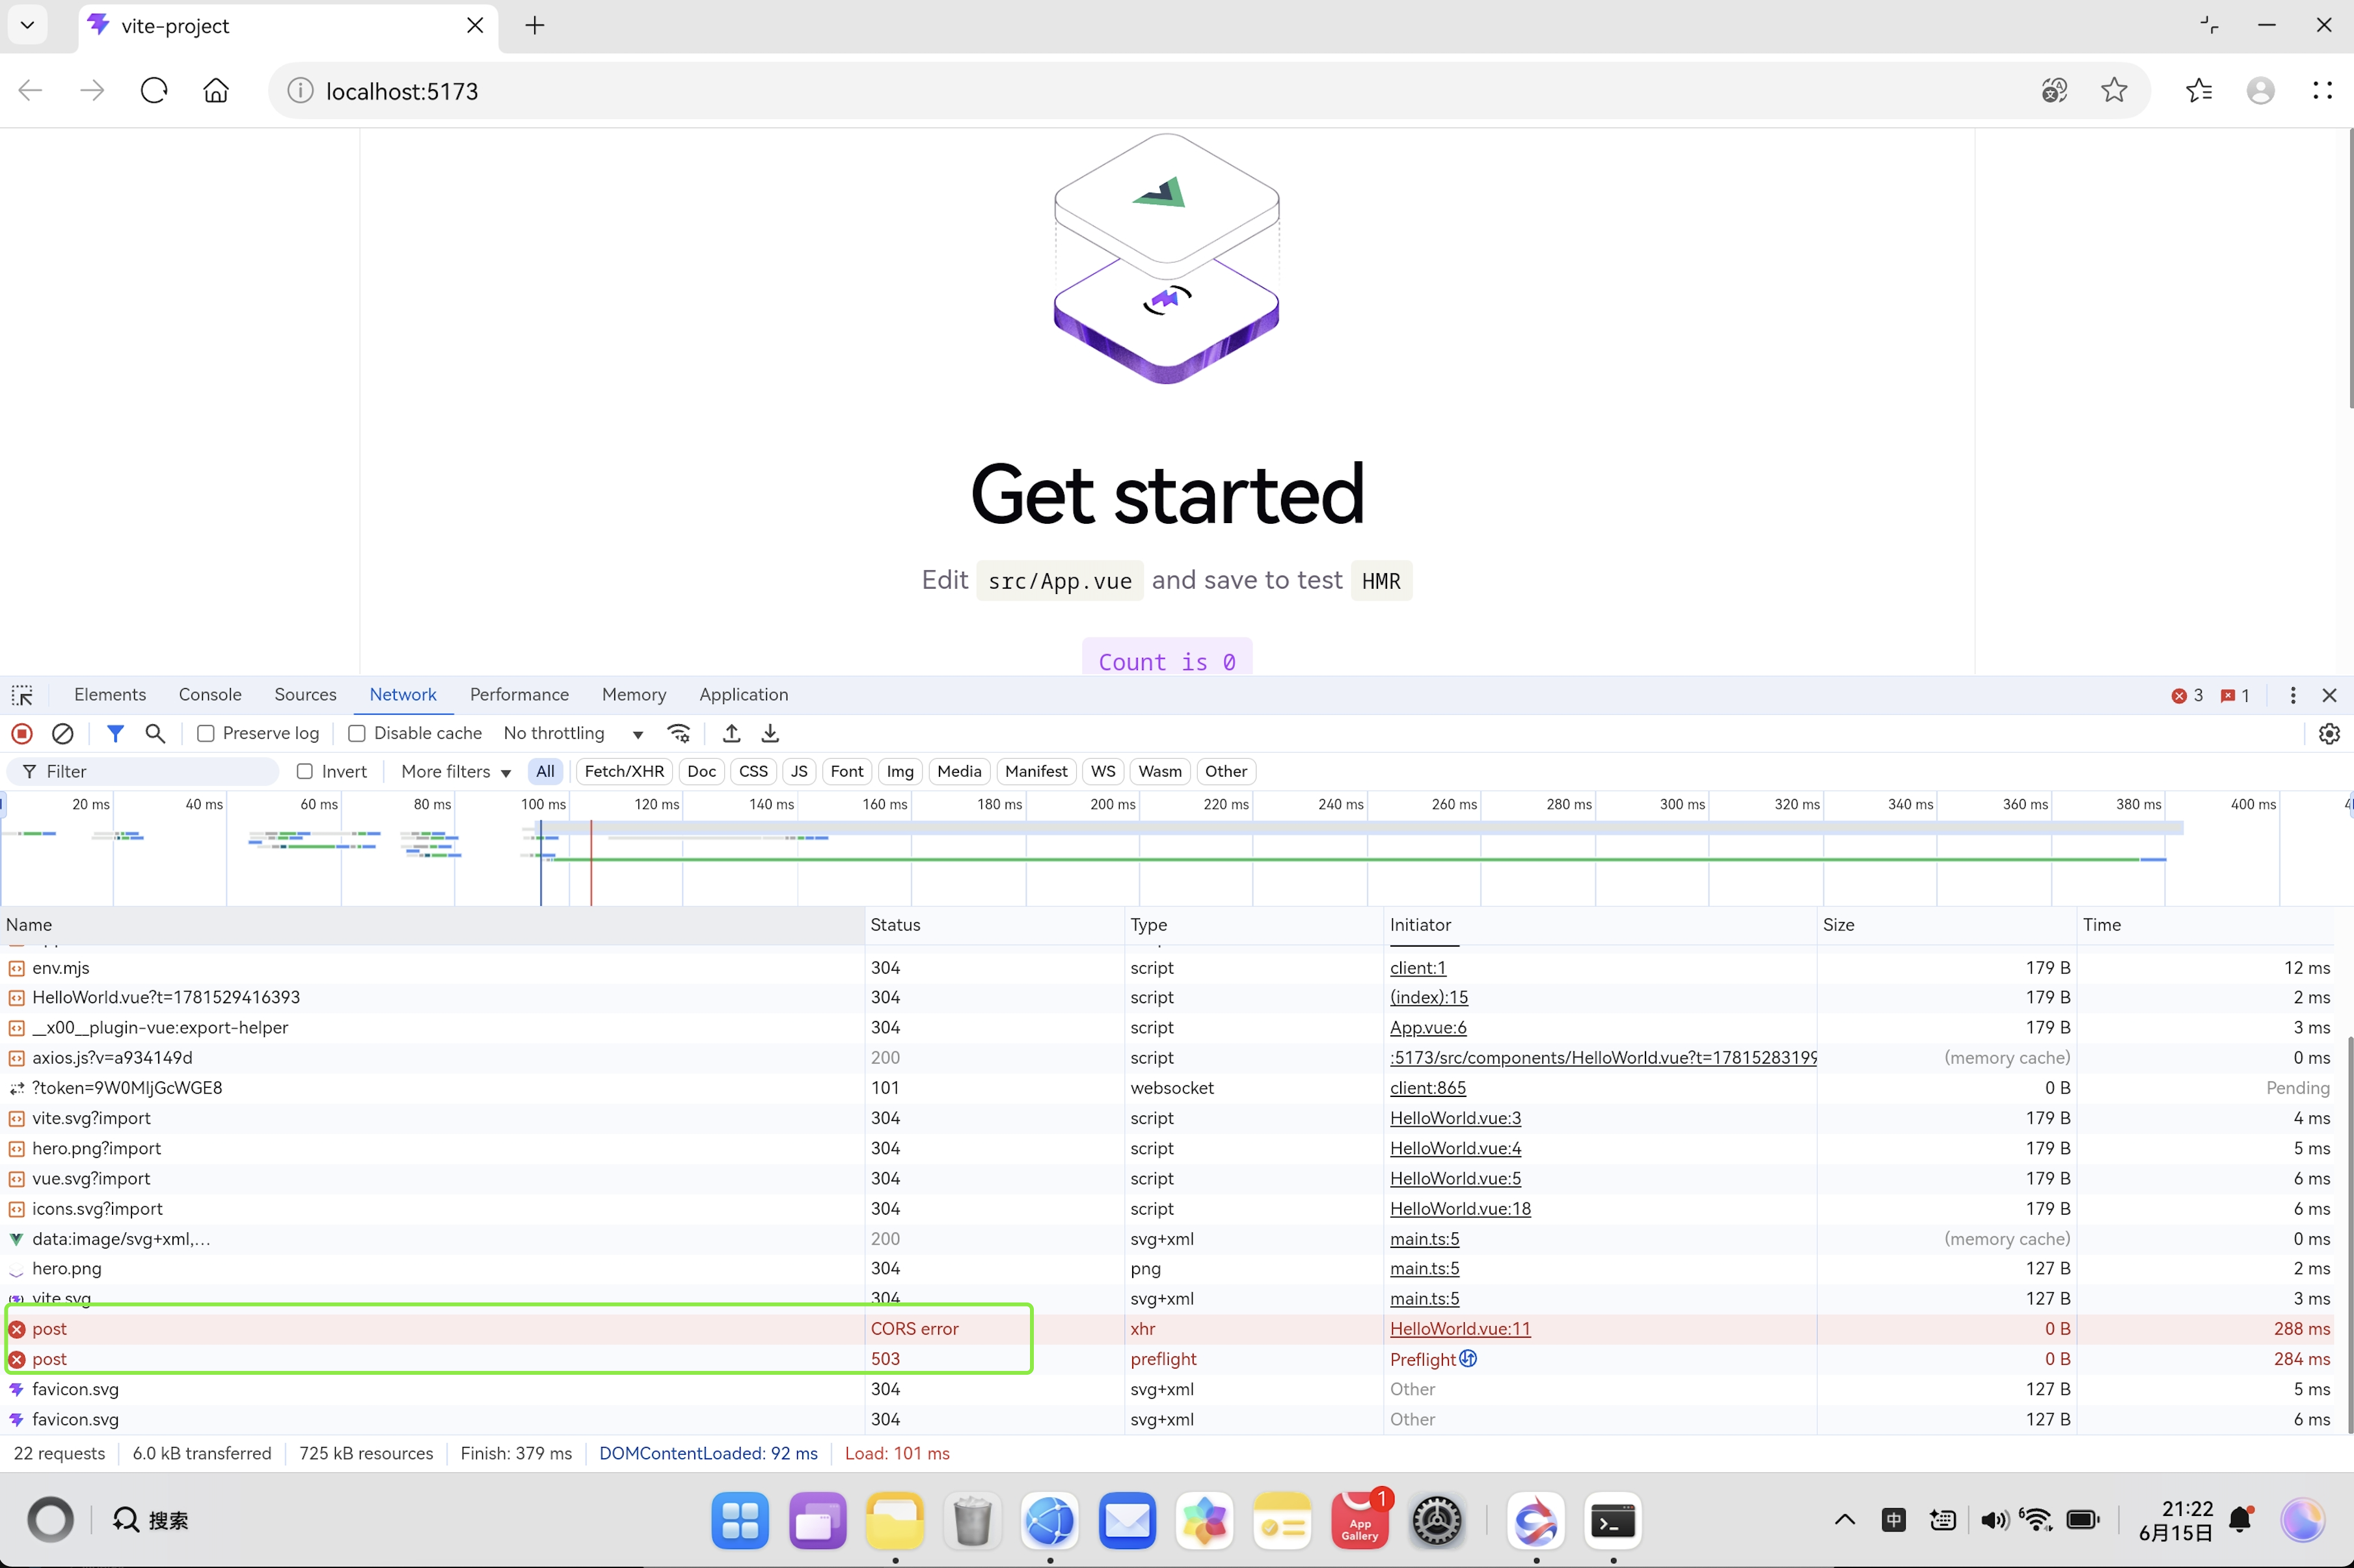Sort requests by the Status column header
The width and height of the screenshot is (2354, 1568).
(994, 925)
